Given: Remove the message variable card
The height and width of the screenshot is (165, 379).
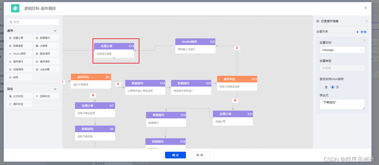Looking at the screenshot, I should pos(364,41).
